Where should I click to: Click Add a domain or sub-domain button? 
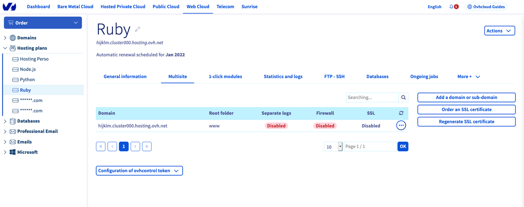pyautogui.click(x=466, y=98)
